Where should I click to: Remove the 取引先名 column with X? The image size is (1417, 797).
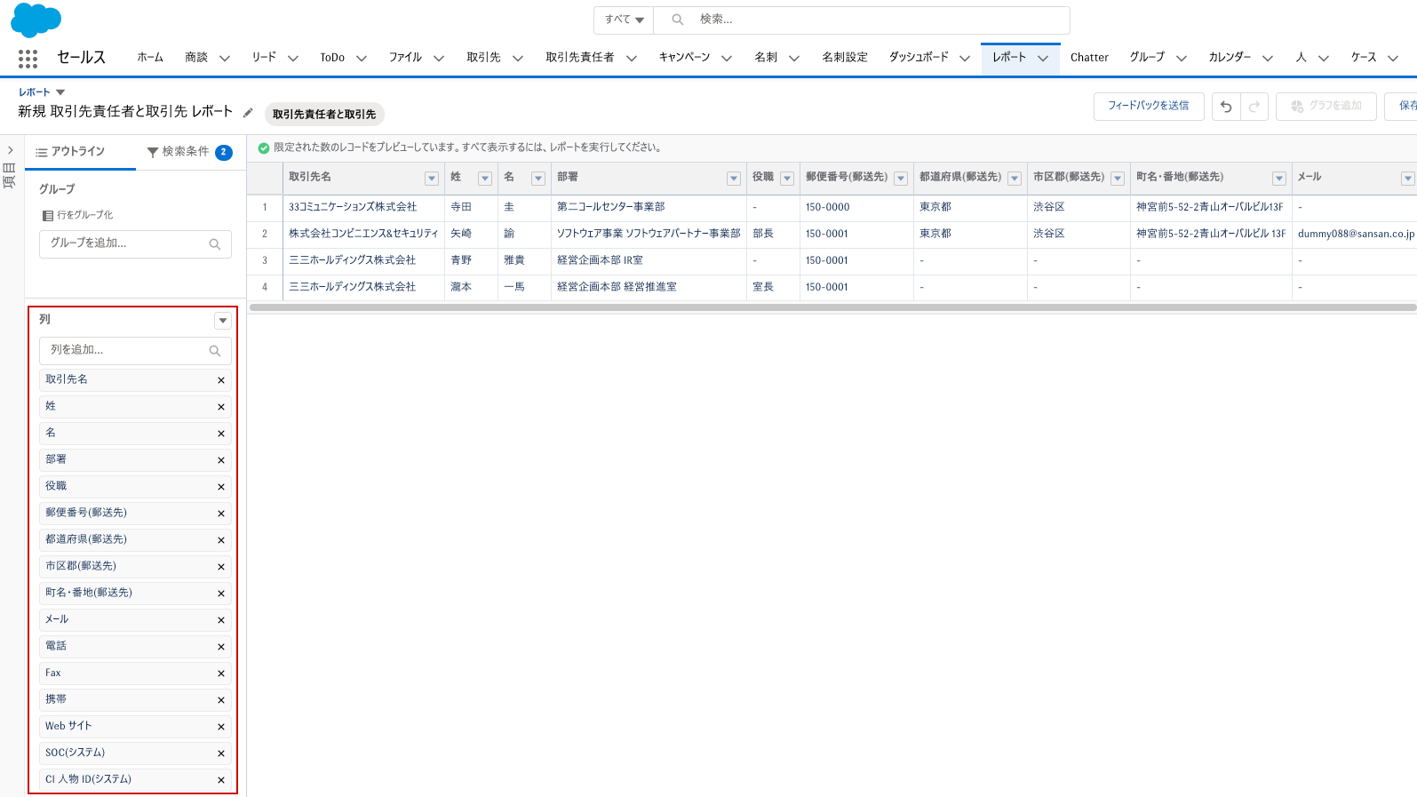pyautogui.click(x=221, y=380)
